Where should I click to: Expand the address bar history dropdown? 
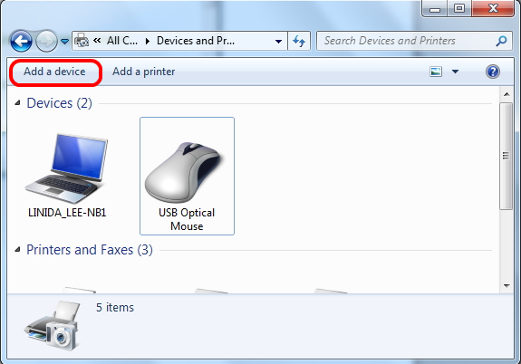(279, 41)
